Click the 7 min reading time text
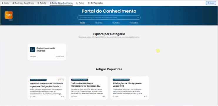Image resolution: width=218 pixels, height=106 pixels. (75, 96)
